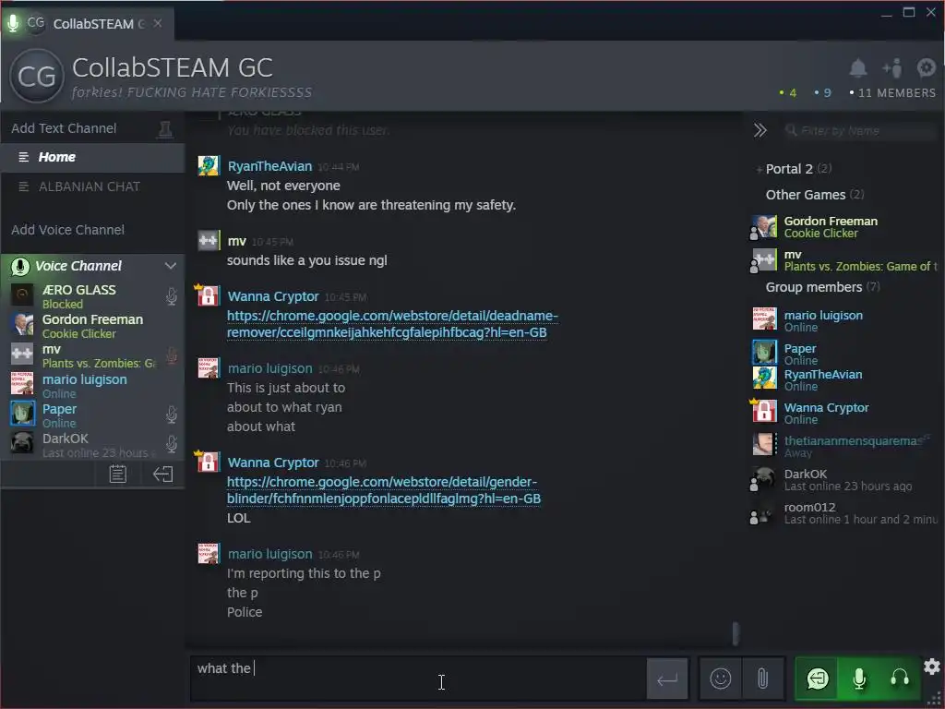This screenshot has width=945, height=709.
Task: Click Add Text Channel
Action: (64, 128)
